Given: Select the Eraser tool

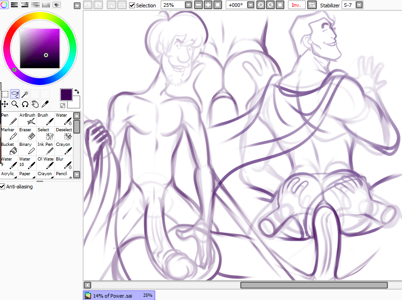Looking at the screenshot, I should (x=27, y=134).
